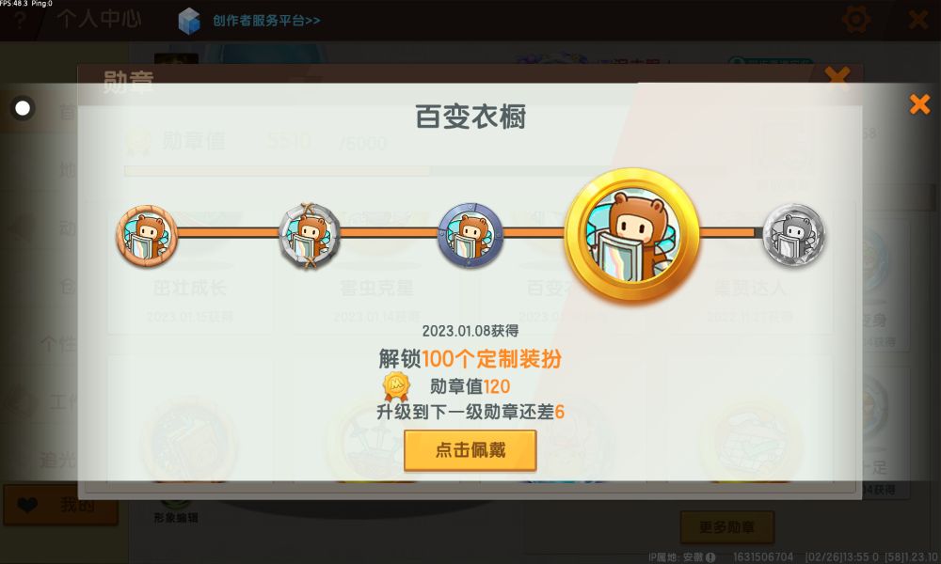Image resolution: width=941 pixels, height=564 pixels.
Task: Click the 更多勋章 button
Action: pos(726,527)
